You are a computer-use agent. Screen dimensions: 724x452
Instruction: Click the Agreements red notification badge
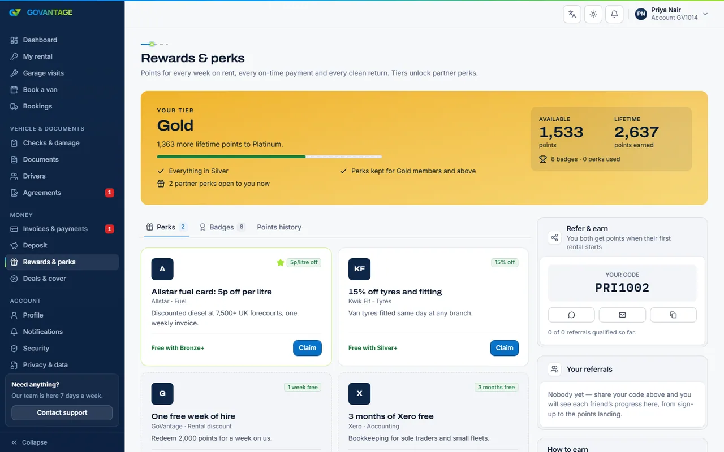tap(110, 193)
